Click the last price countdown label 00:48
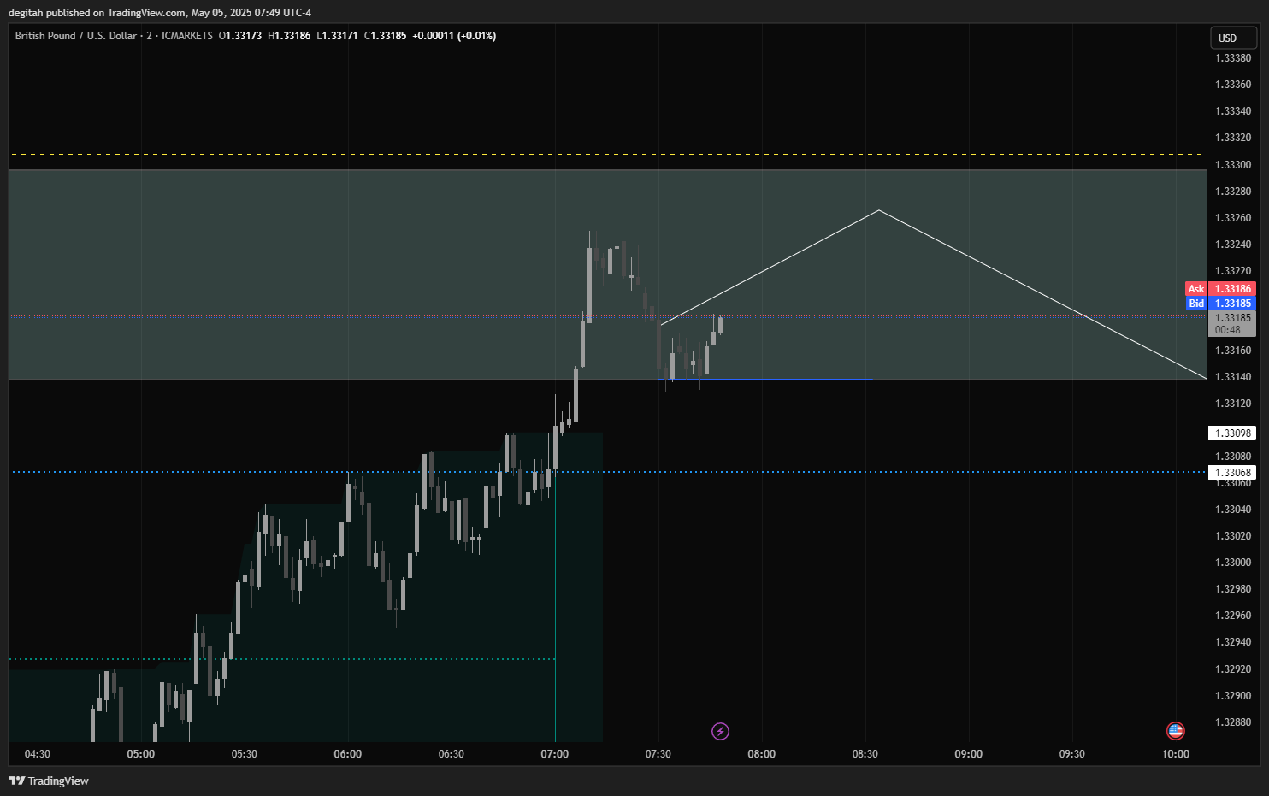This screenshot has width=1269, height=796. click(x=1228, y=330)
